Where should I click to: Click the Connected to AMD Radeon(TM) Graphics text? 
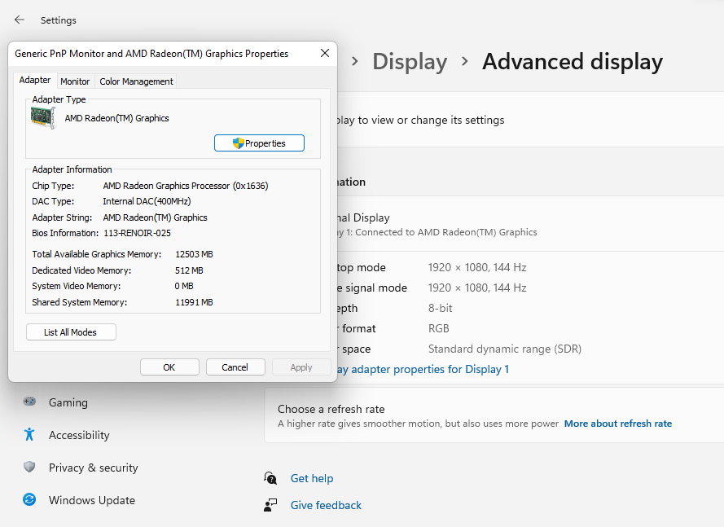446,232
